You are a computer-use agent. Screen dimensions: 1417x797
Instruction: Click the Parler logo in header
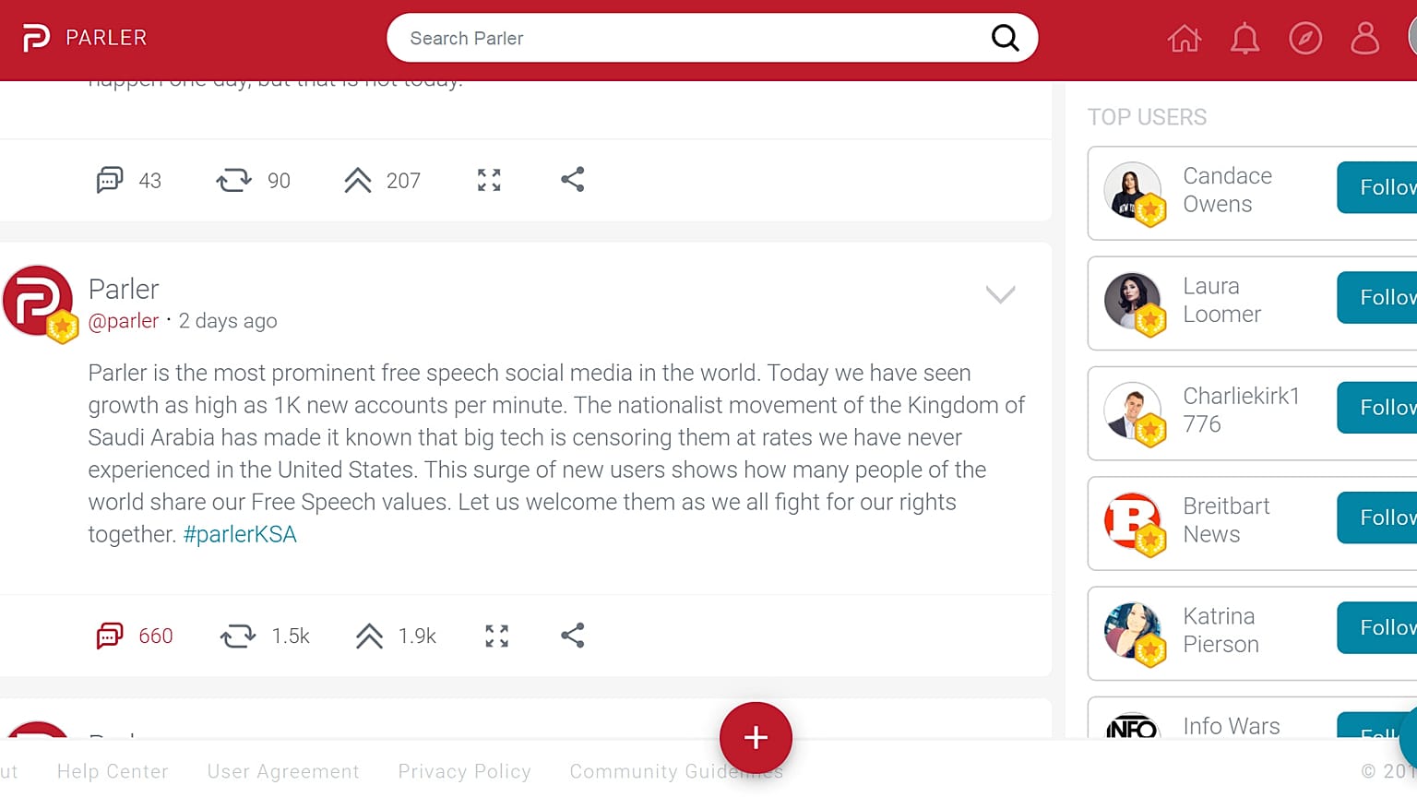coord(36,38)
